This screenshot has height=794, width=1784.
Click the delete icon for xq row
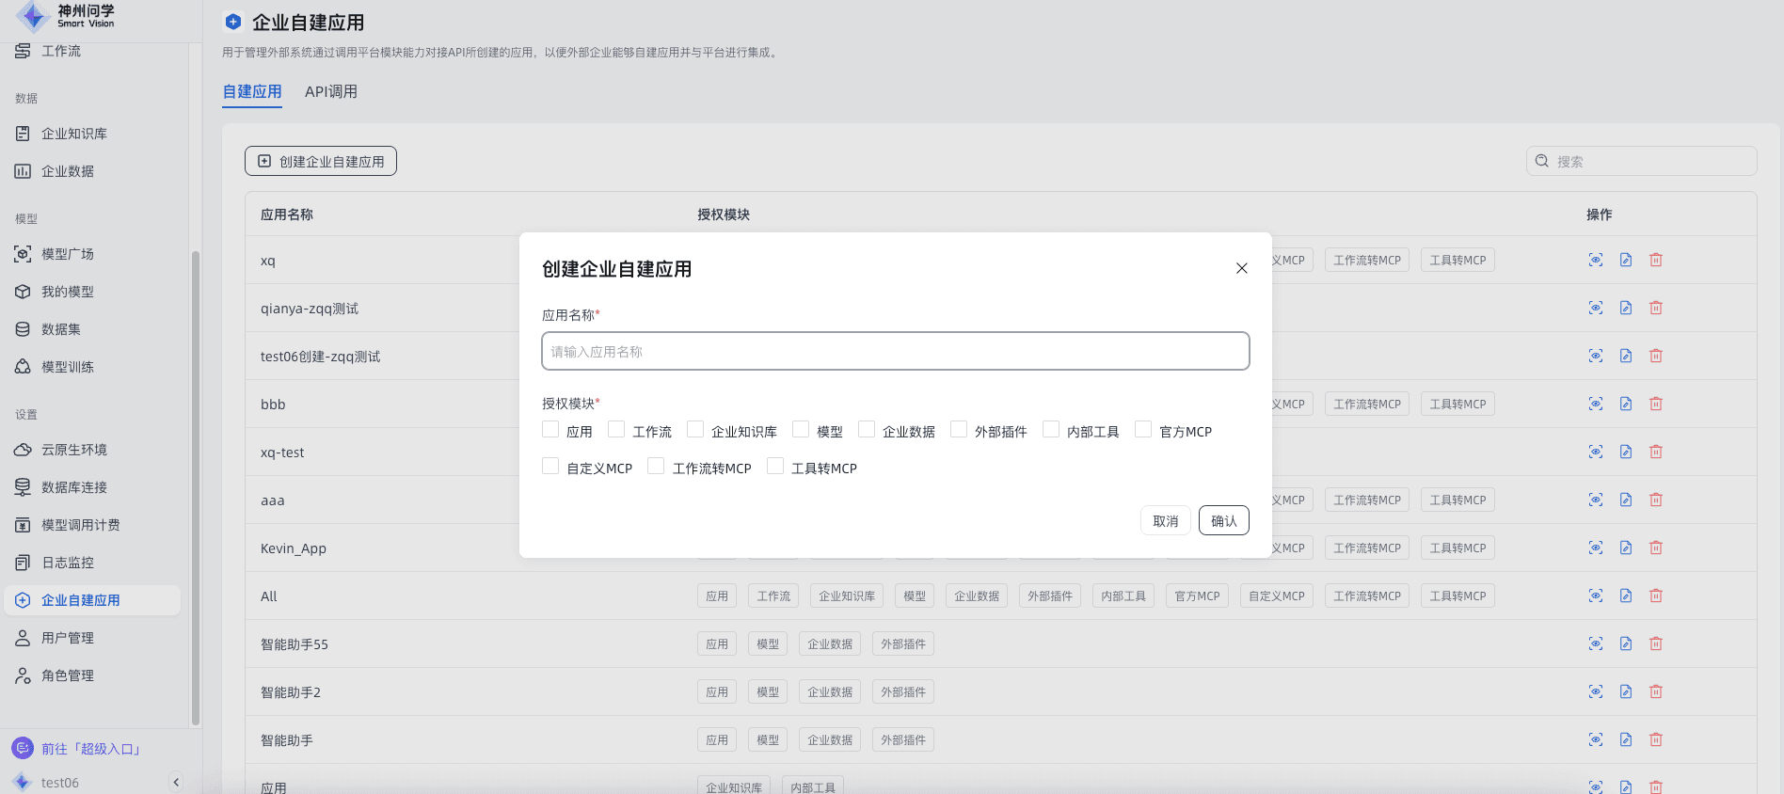pyautogui.click(x=1655, y=260)
